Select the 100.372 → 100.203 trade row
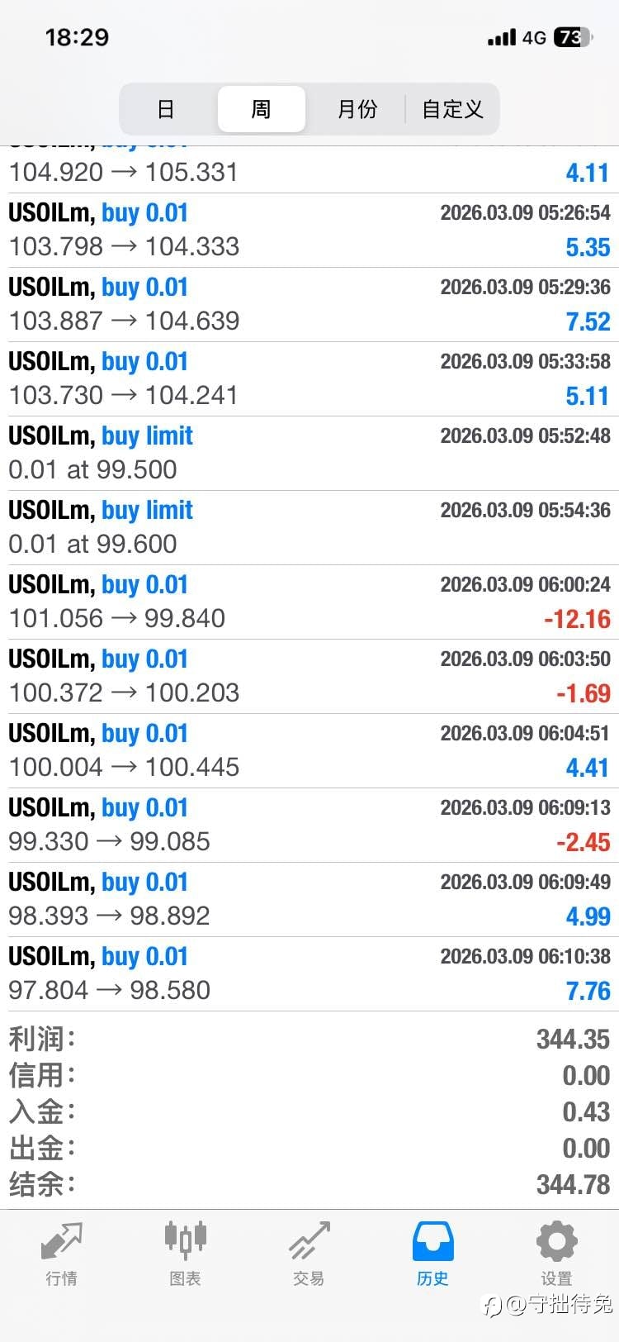619x1342 pixels. tap(309, 676)
